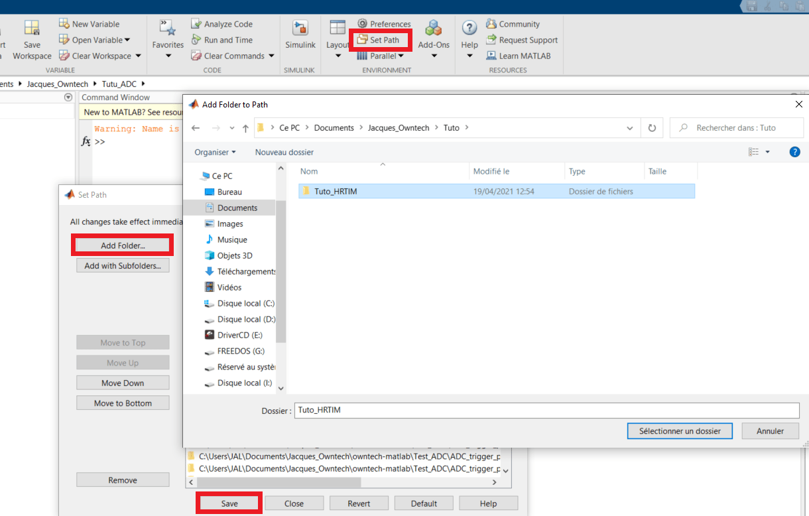Image resolution: width=809 pixels, height=516 pixels.
Task: Click Nouveau dossier
Action: click(x=284, y=152)
